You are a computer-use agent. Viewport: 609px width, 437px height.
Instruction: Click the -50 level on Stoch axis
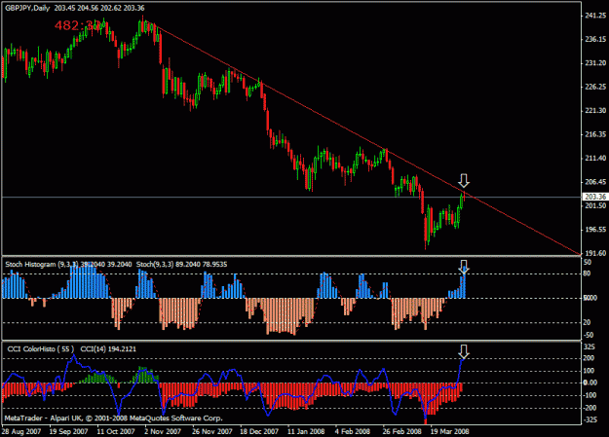tap(588, 335)
